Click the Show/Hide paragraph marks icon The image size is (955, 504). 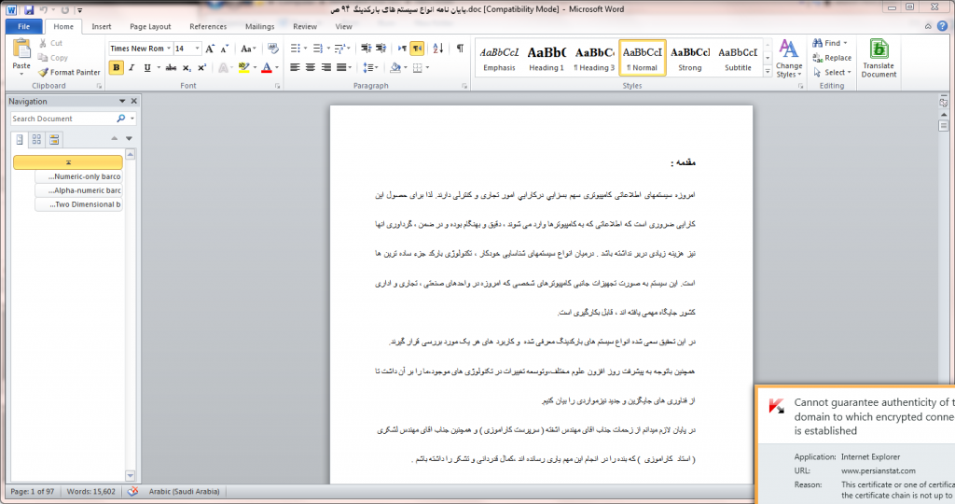click(x=460, y=49)
